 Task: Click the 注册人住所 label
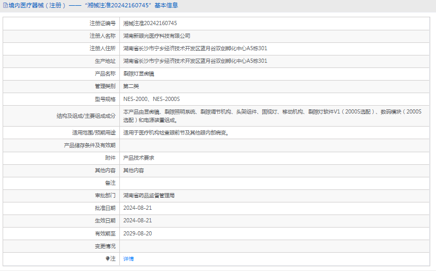coord(103,48)
